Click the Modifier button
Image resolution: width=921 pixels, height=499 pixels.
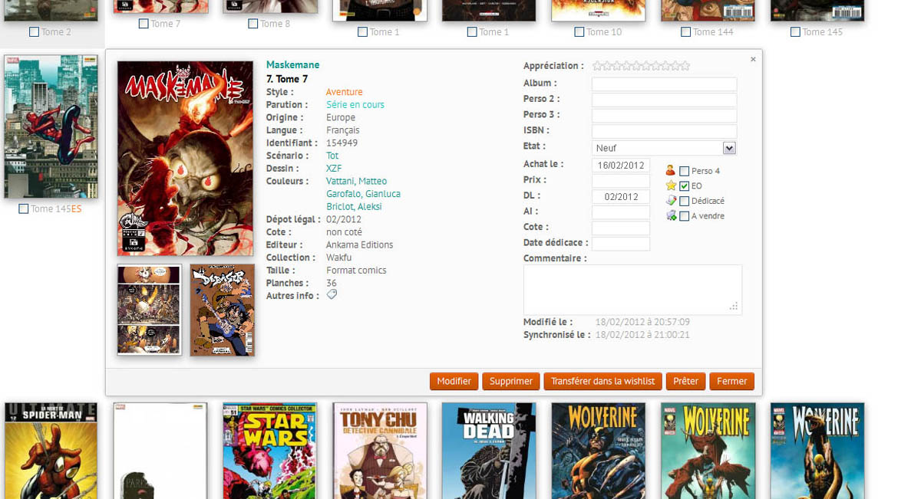(x=454, y=381)
